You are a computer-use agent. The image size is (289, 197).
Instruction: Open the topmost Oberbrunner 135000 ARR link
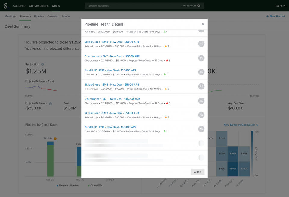click(112, 56)
